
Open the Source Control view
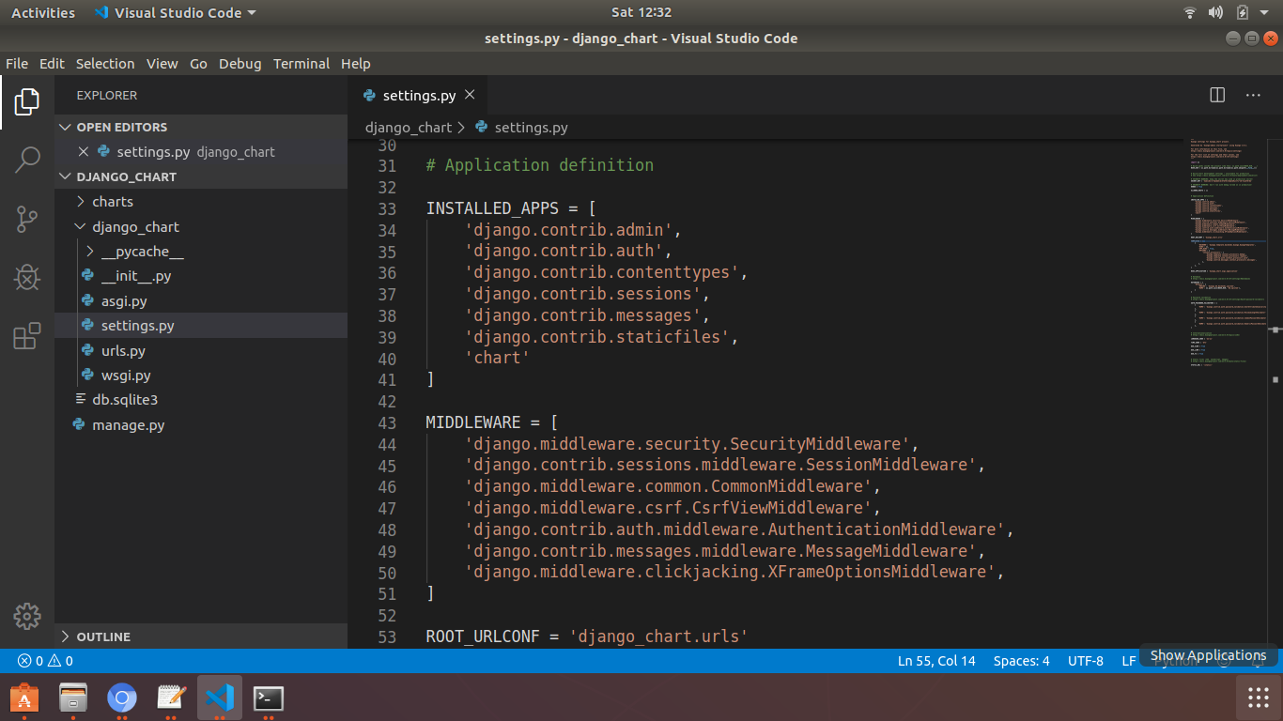(x=27, y=220)
